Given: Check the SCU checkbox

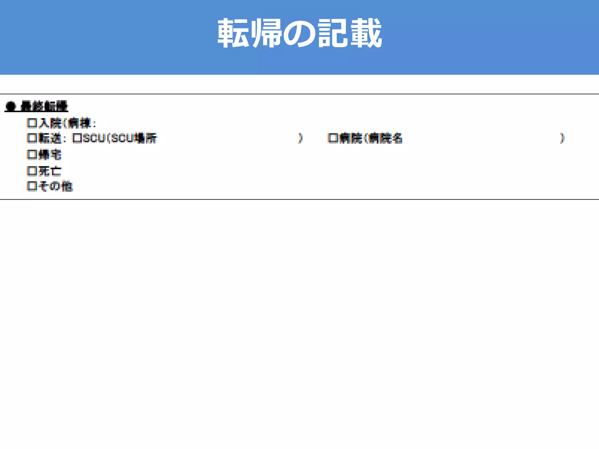Looking at the screenshot, I should tap(78, 138).
